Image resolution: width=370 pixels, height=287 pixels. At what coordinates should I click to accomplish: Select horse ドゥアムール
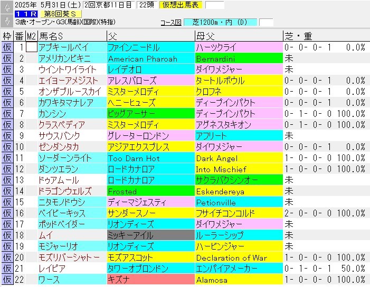pyautogui.click(x=72, y=180)
